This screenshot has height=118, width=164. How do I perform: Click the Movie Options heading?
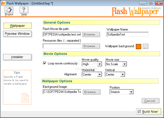pos(55,54)
